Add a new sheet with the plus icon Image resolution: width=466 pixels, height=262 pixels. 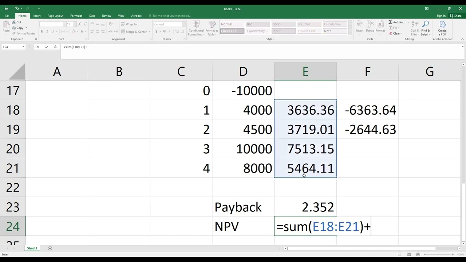click(50, 248)
